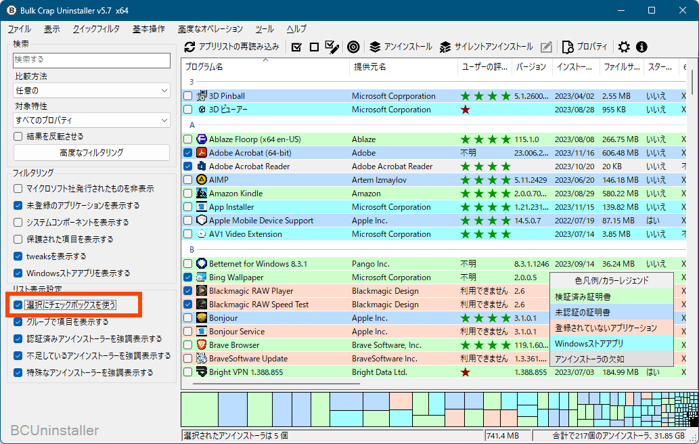Screen dimensions: 699x444
Task: Open the 基本操作 menu
Action: coord(149,29)
